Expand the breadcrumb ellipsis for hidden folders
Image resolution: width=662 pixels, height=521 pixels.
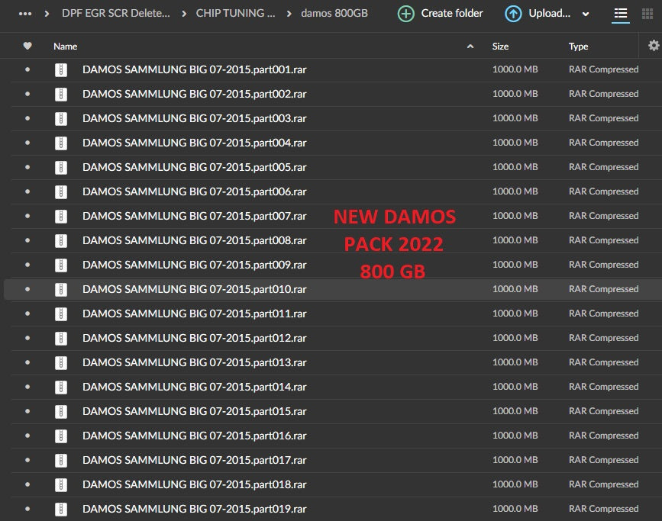(x=25, y=14)
